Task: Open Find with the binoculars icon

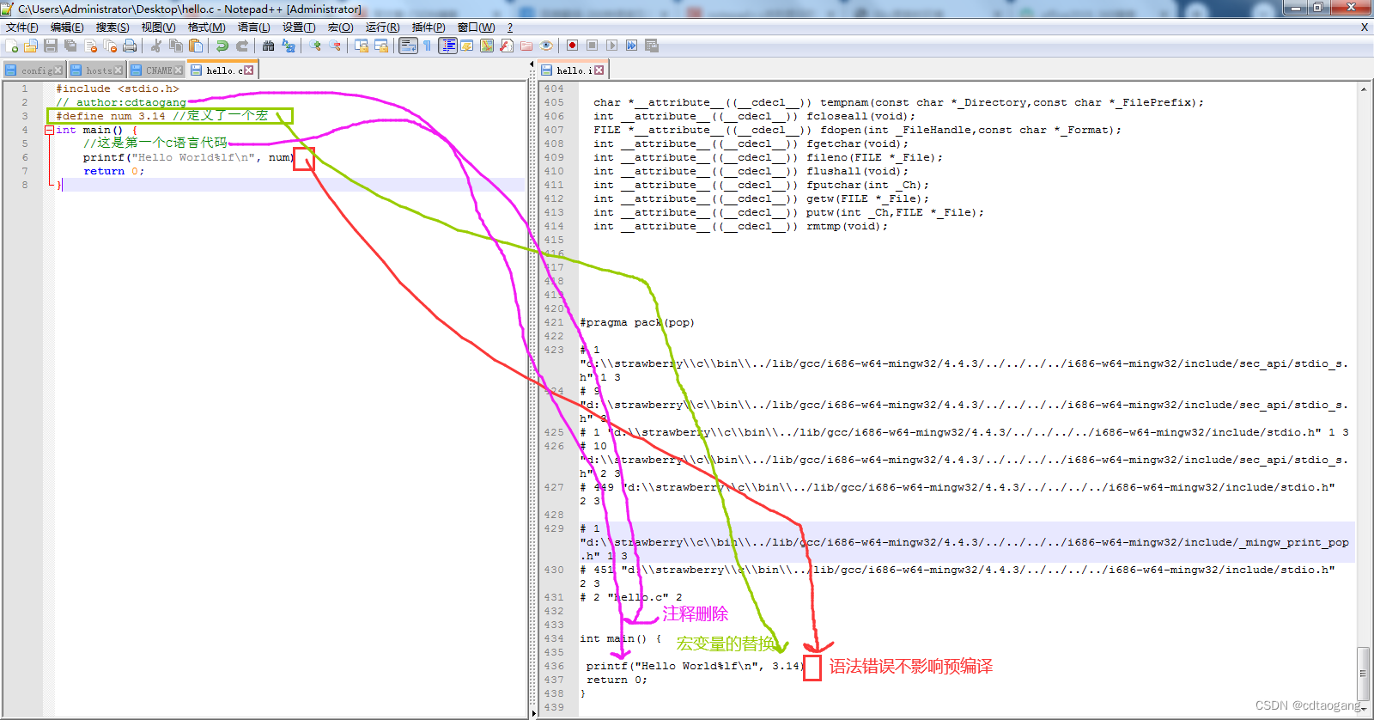Action: click(x=269, y=46)
